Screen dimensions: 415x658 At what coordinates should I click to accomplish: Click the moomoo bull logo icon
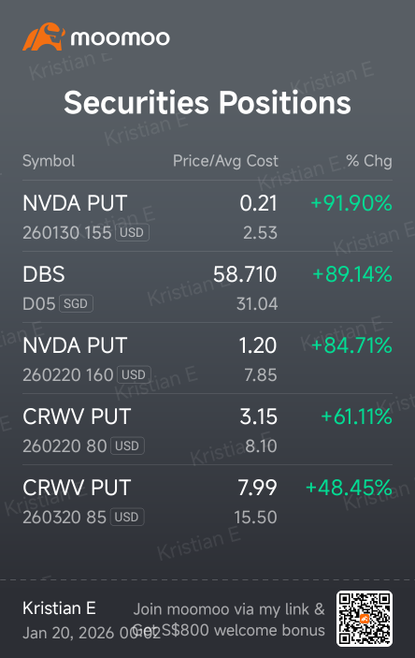pyautogui.click(x=44, y=37)
